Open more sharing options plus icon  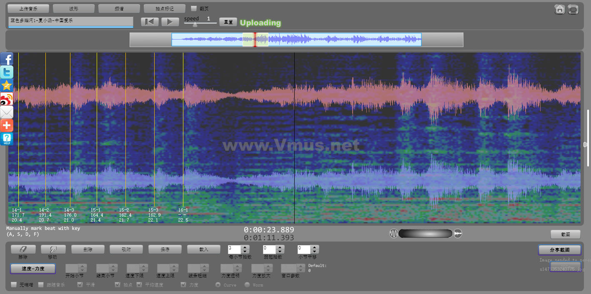point(7,125)
